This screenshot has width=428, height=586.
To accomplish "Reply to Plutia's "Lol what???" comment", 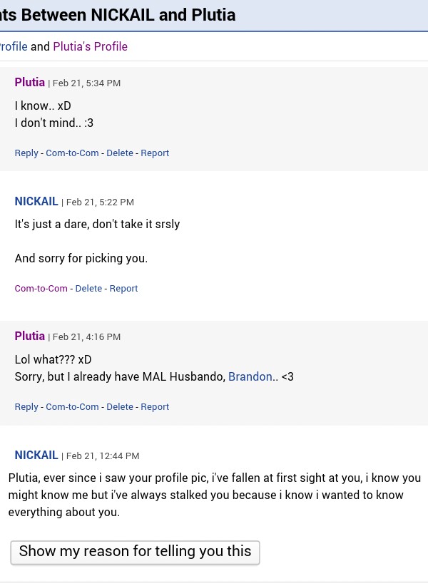I will pos(26,406).
